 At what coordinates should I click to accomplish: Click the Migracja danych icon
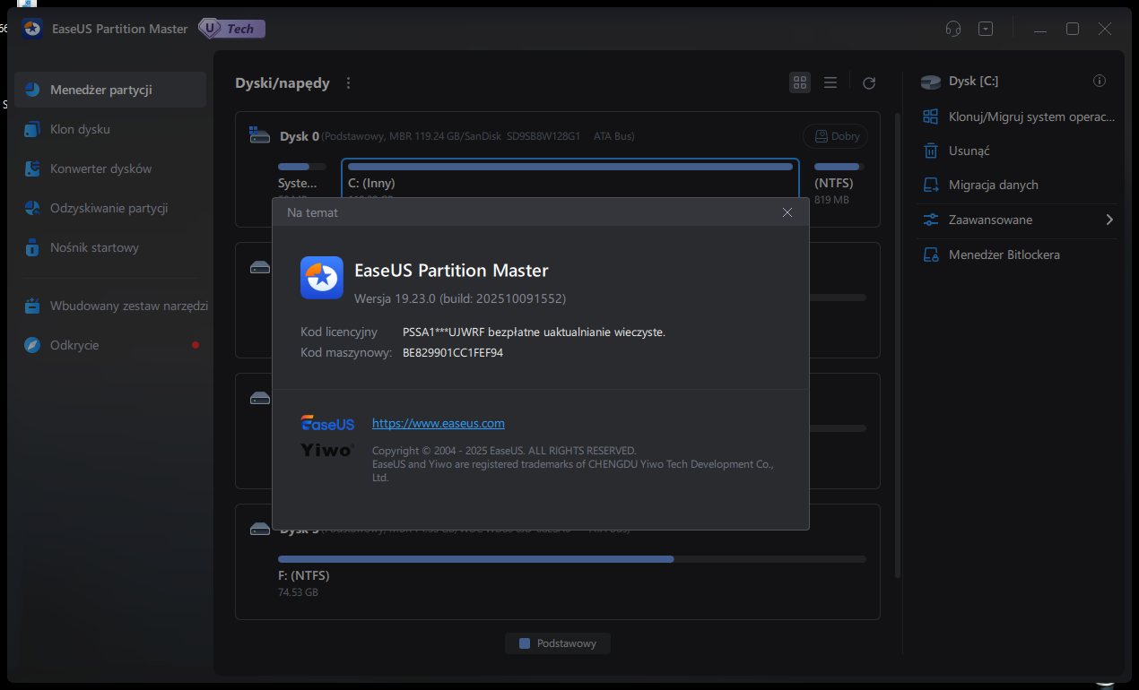pos(932,185)
